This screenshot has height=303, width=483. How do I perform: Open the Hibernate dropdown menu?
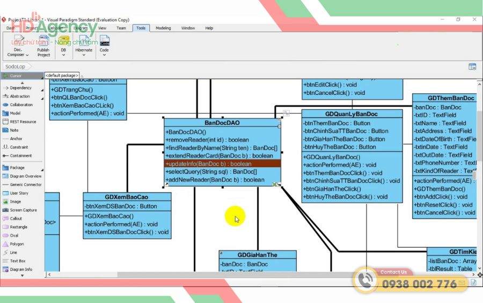[x=84, y=46]
